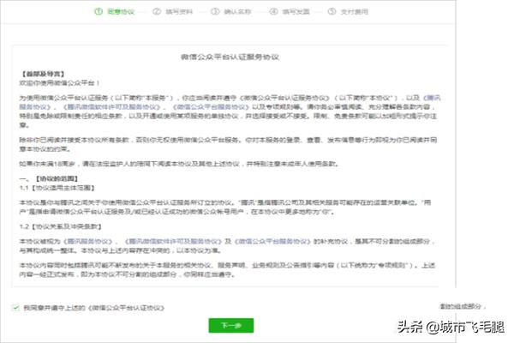The image size is (514, 343).
Task: Click the green 下一步 button
Action: [x=231, y=325]
